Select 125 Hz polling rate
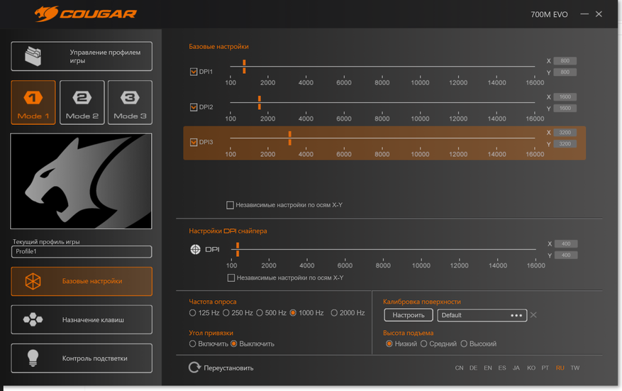Image resolution: width=622 pixels, height=391 pixels. [x=192, y=313]
